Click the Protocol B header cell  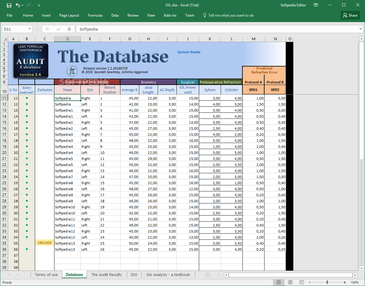[275, 82]
